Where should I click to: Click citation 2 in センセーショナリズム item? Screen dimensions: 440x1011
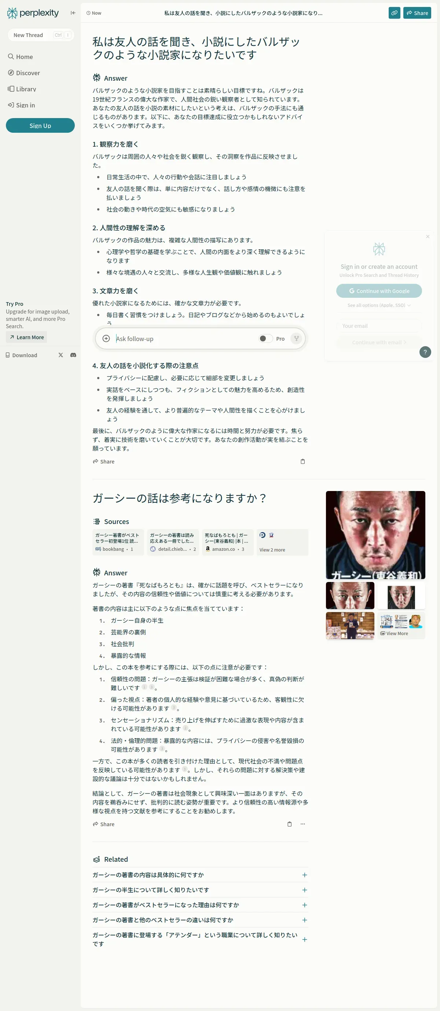pos(185,728)
